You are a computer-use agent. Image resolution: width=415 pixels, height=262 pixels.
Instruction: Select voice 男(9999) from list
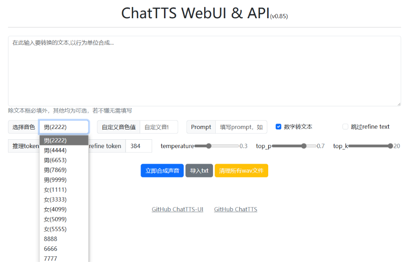[55, 180]
